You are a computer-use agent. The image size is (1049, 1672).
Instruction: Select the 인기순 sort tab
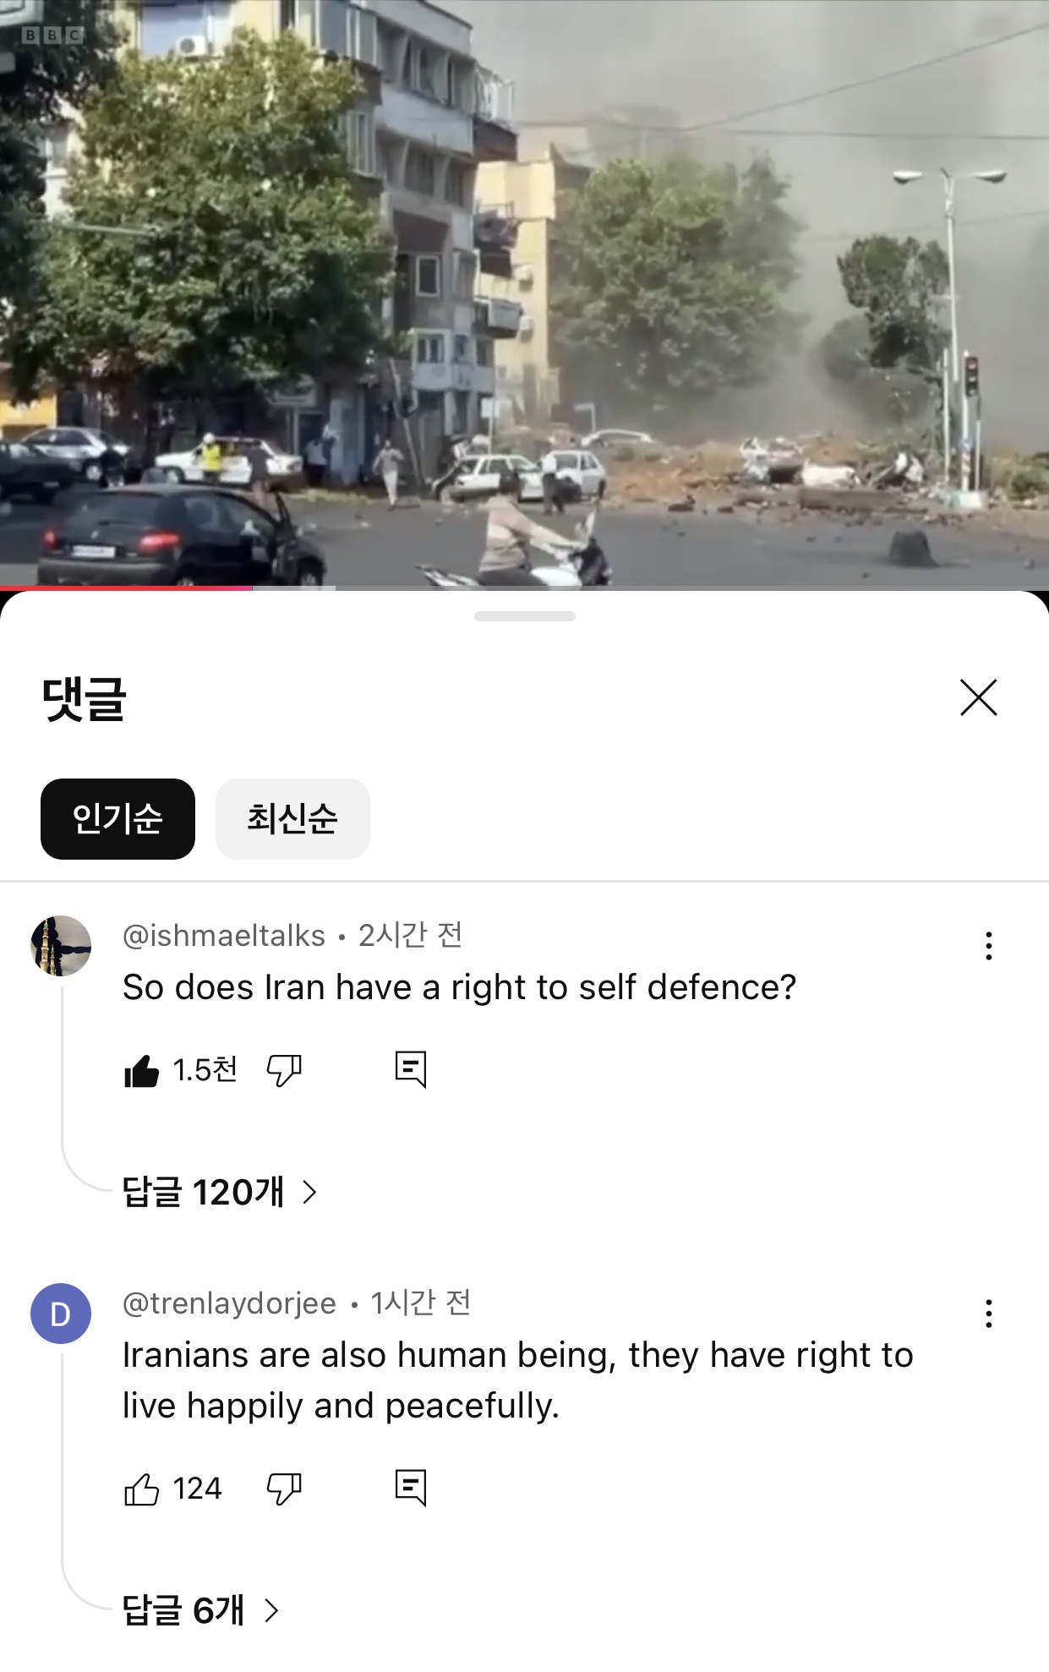click(x=117, y=819)
